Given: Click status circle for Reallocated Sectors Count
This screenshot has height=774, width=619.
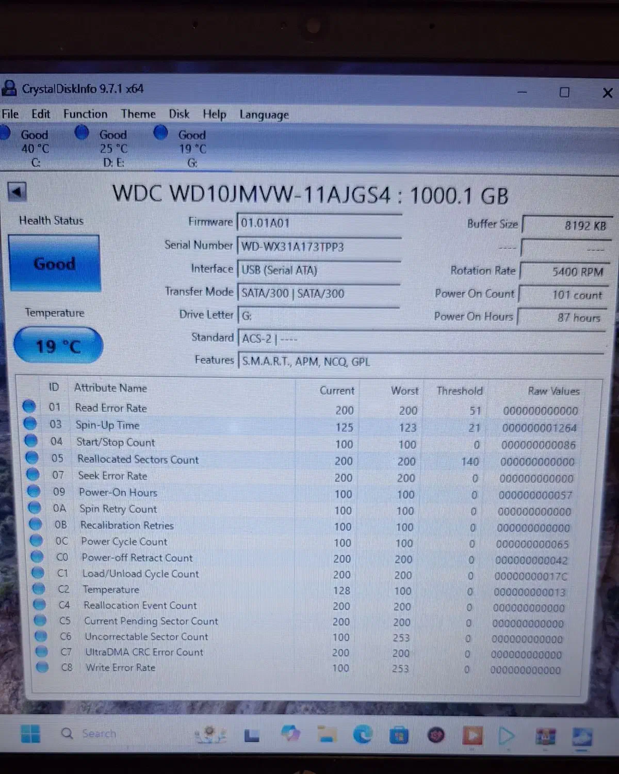Looking at the screenshot, I should coord(32,457).
